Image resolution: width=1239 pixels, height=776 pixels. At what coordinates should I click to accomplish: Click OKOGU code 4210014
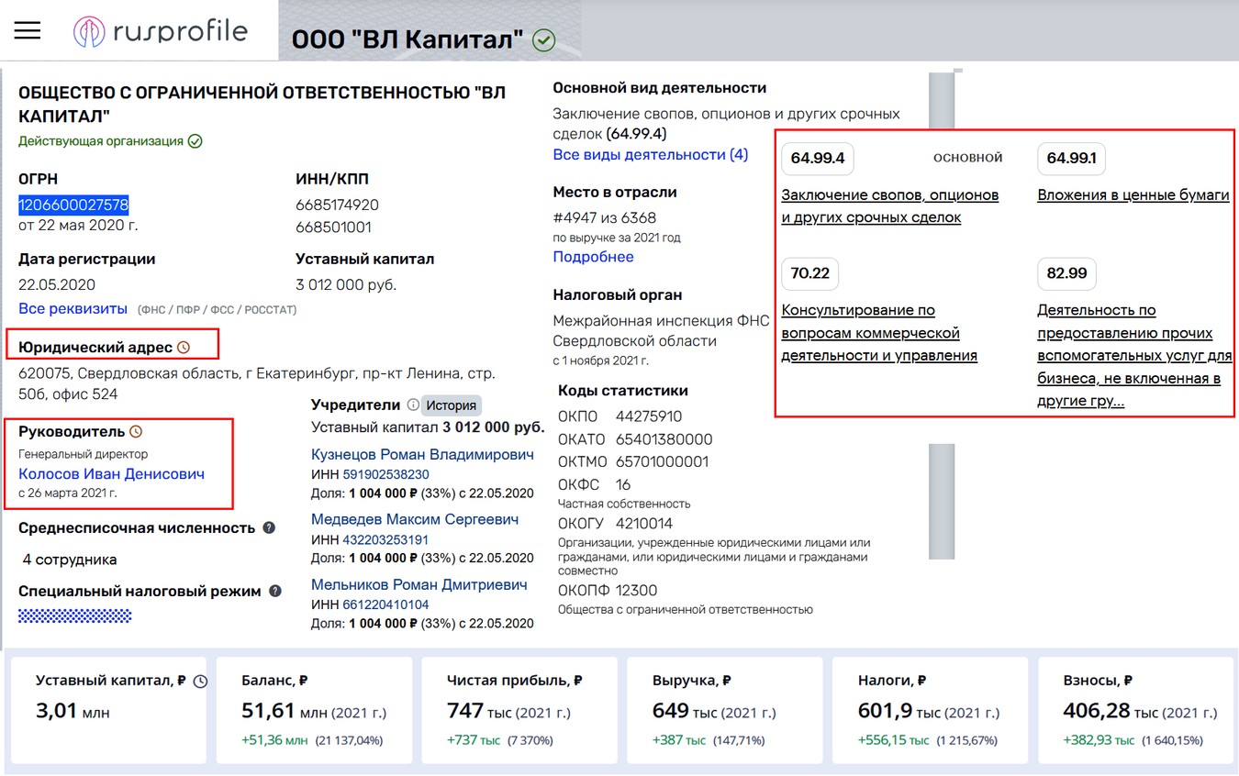644,524
